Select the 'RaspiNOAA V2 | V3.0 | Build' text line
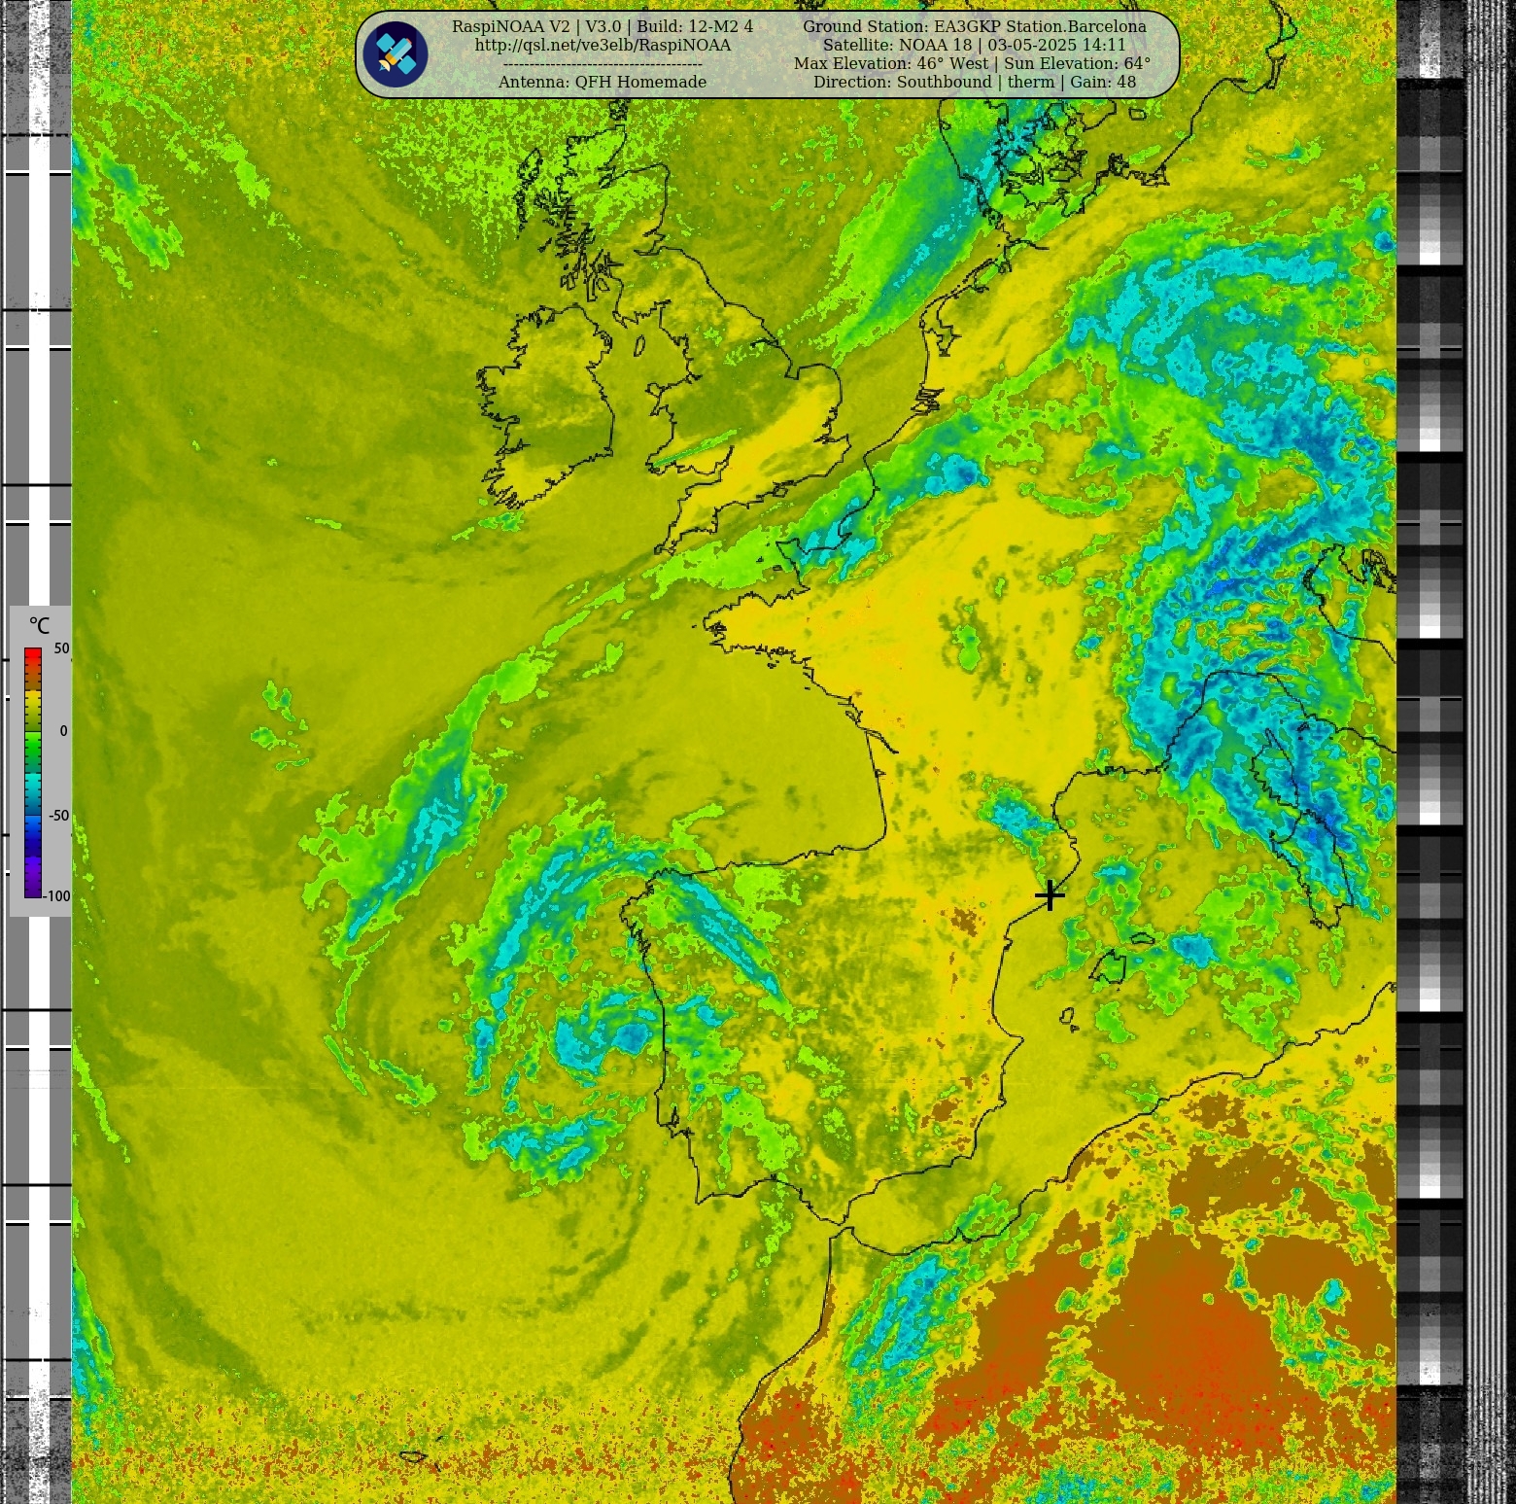 click(x=603, y=26)
